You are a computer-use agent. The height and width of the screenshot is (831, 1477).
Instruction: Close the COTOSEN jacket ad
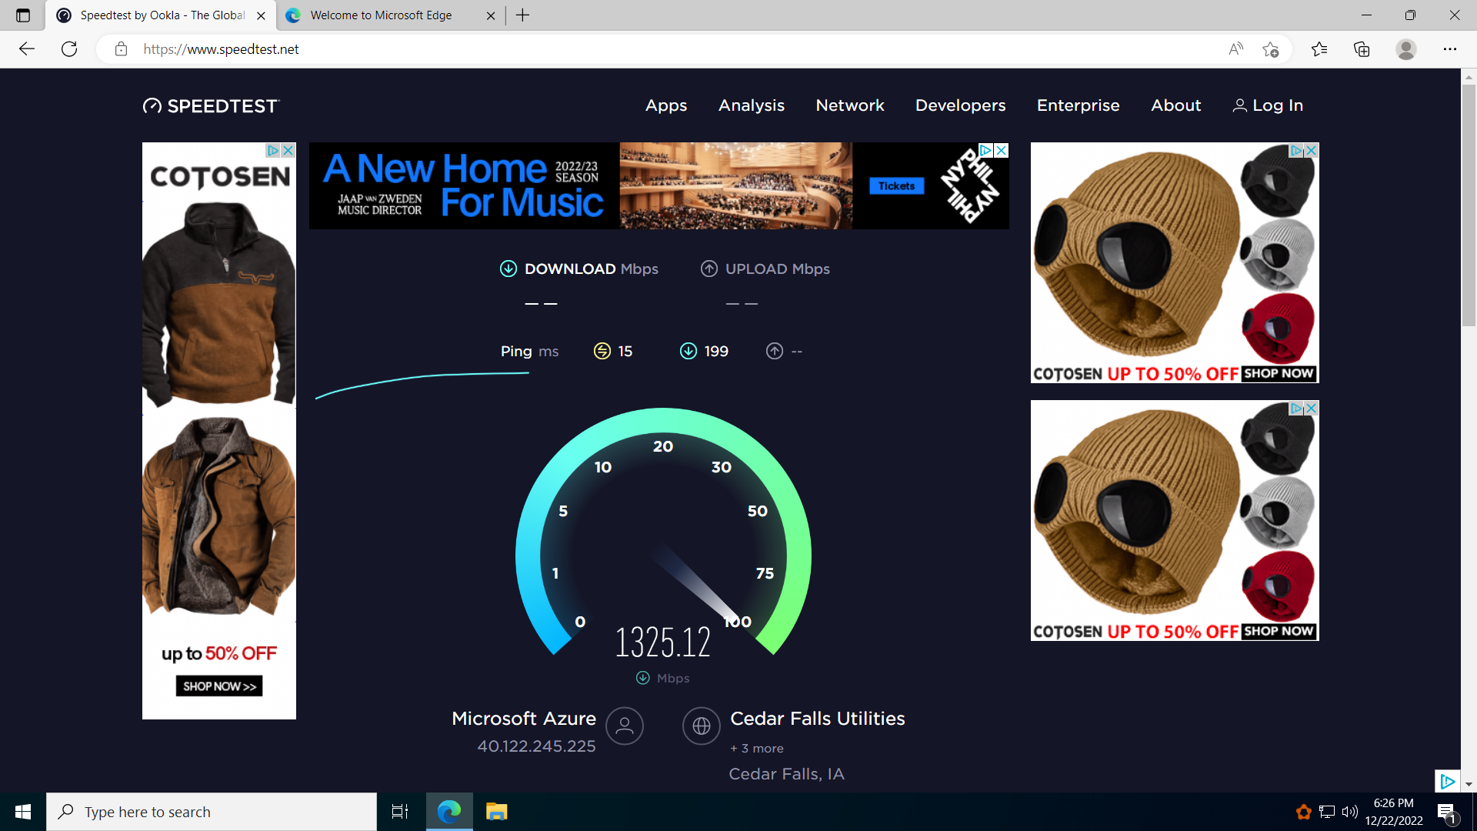[288, 150]
